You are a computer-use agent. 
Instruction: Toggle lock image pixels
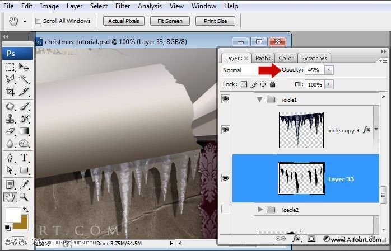tap(254, 84)
